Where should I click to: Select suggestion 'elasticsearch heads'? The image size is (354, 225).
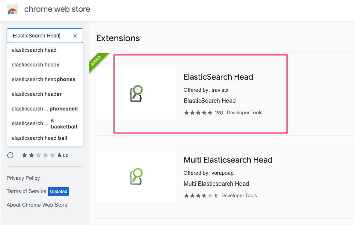point(45,65)
